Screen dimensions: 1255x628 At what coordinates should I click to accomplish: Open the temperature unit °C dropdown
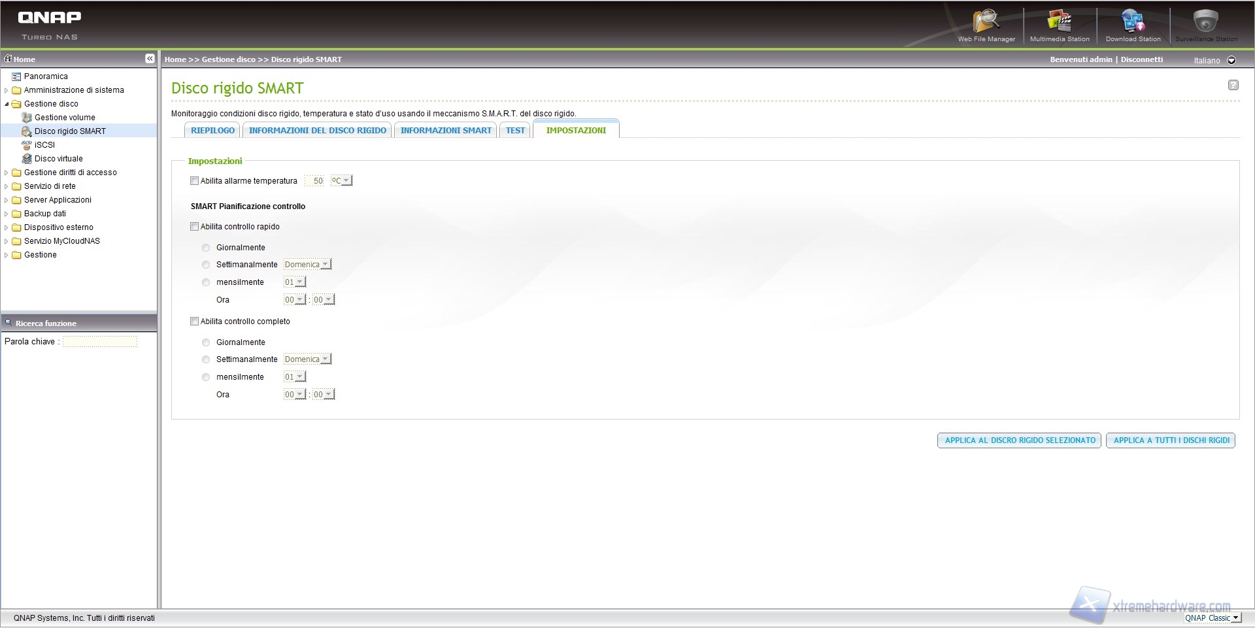pyautogui.click(x=341, y=181)
